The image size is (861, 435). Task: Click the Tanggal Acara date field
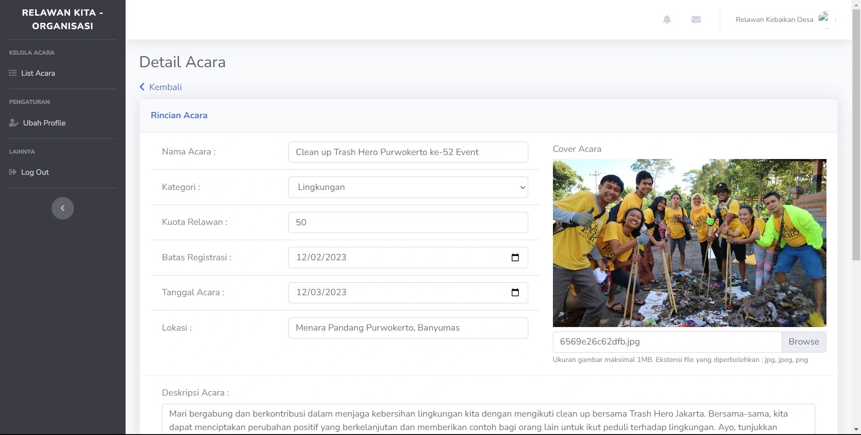point(408,293)
